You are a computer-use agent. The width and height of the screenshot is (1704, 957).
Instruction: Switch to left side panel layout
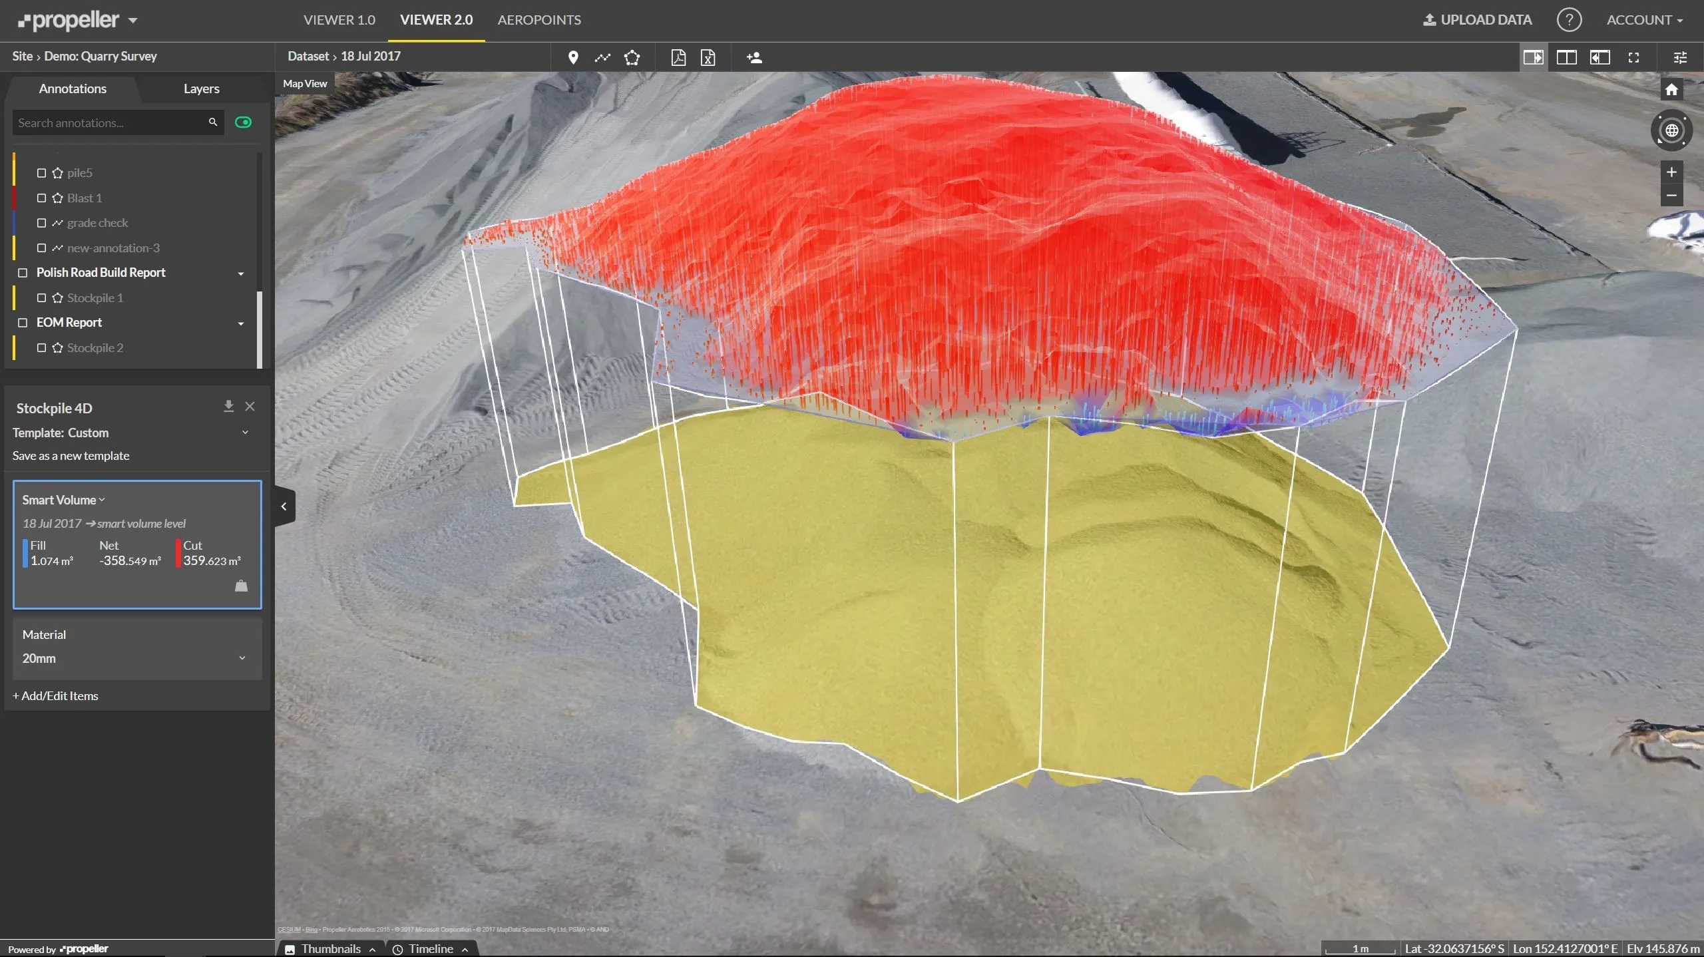tap(1599, 57)
